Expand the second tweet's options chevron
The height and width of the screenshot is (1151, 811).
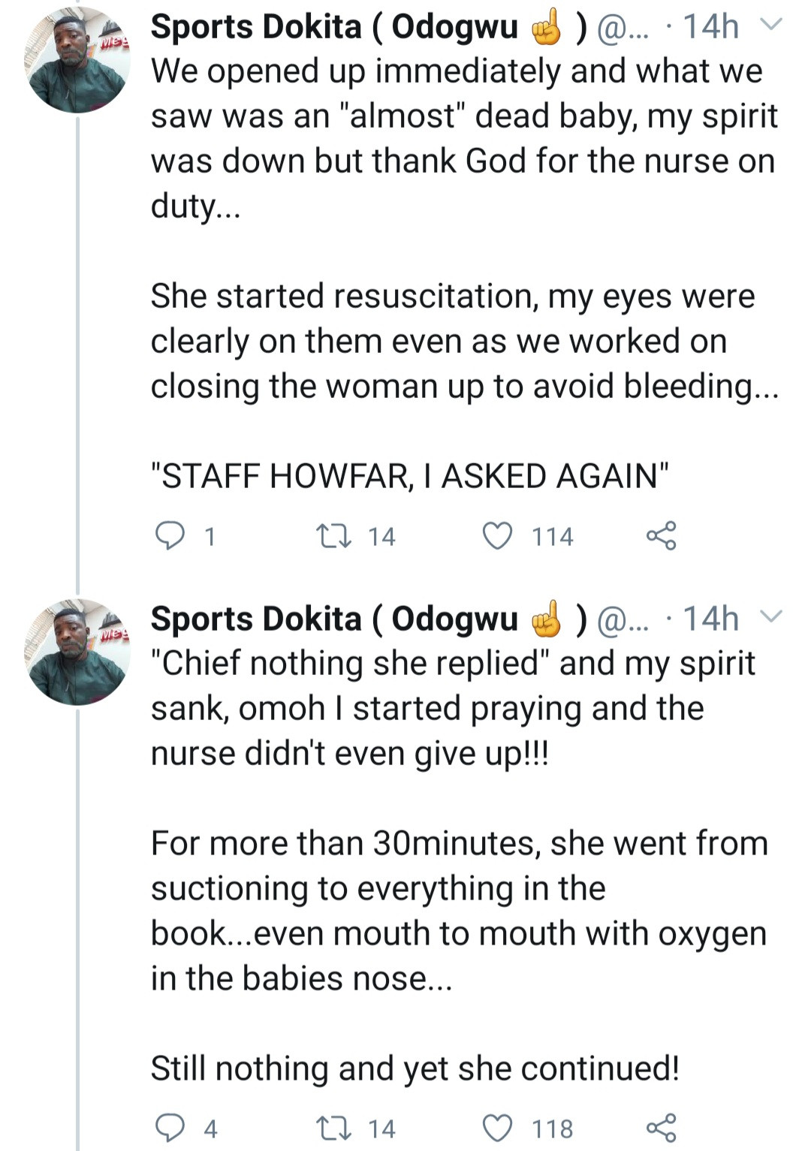[771, 617]
